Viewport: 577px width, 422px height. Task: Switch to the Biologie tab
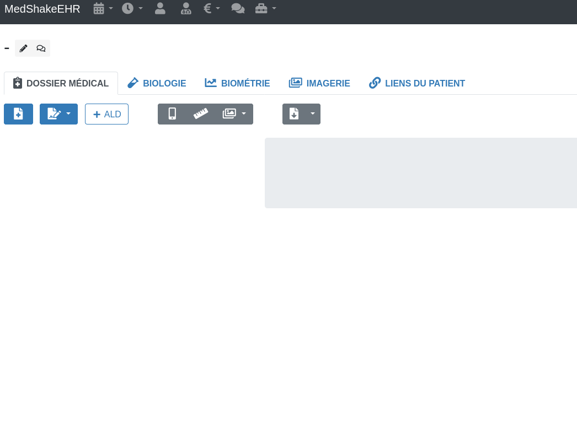[157, 83]
